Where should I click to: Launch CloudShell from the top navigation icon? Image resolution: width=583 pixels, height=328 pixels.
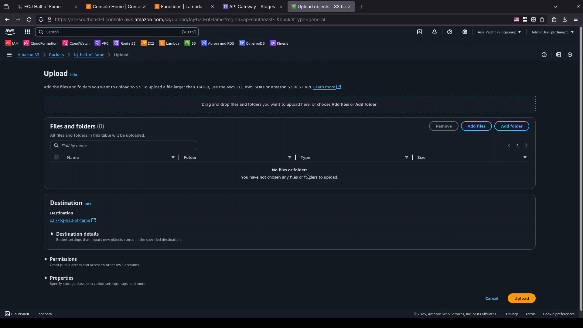(x=420, y=32)
